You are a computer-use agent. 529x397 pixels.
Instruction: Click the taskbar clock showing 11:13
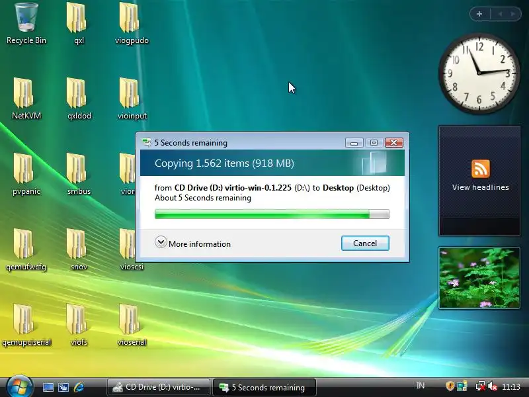pyautogui.click(x=511, y=386)
